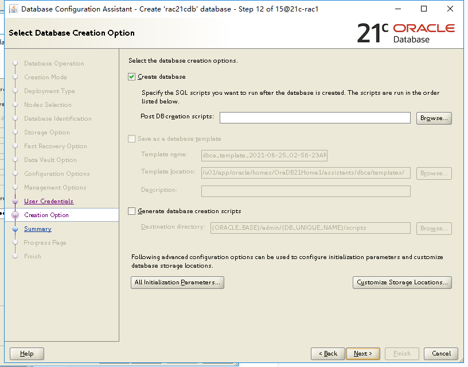This screenshot has width=468, height=367.
Task: Click the Template location field
Action: [x=306, y=173]
